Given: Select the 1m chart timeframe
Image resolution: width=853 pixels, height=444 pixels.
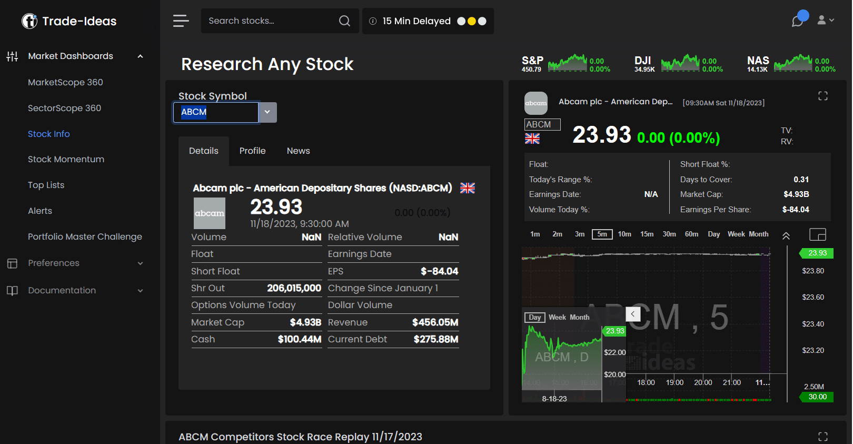Looking at the screenshot, I should coord(535,234).
